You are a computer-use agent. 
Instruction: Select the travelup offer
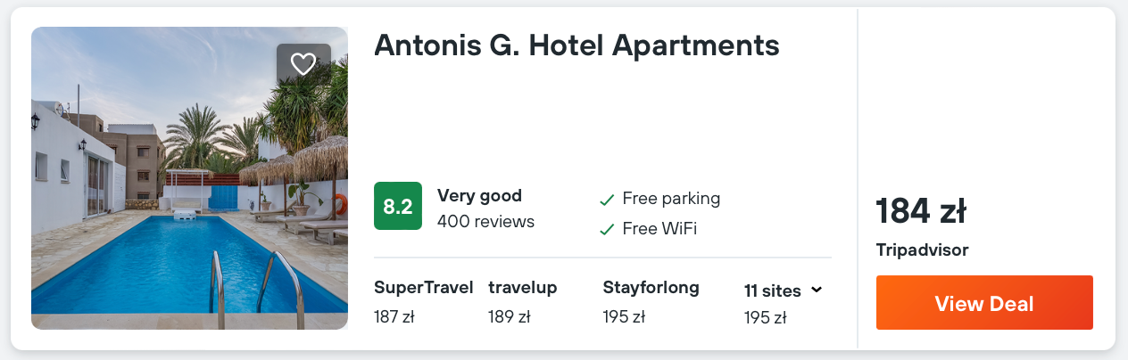[x=523, y=302]
